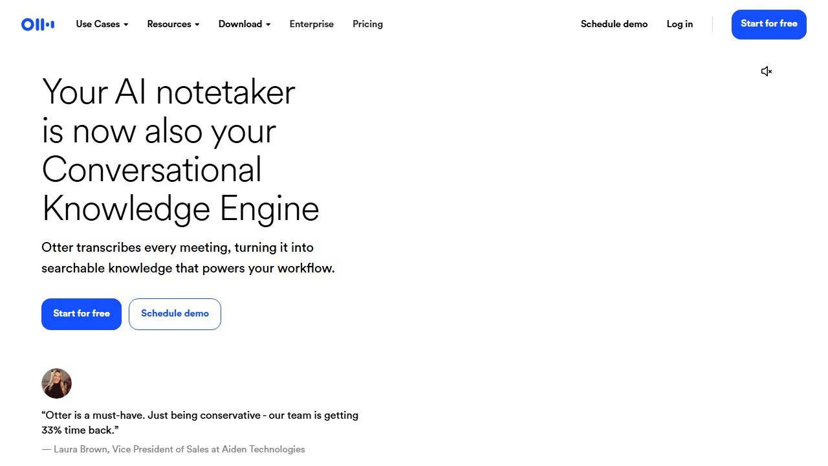Viewport: 828px width, 466px height.
Task: Click the 'Your AI notetaker' headline text
Action: tap(180, 150)
